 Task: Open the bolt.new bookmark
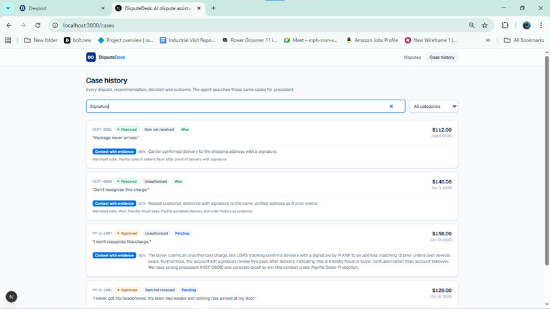tap(78, 40)
